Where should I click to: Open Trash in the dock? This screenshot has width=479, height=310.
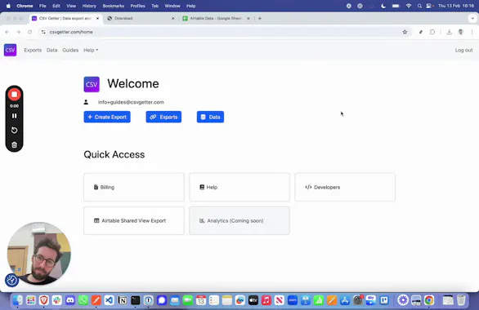pos(461,300)
